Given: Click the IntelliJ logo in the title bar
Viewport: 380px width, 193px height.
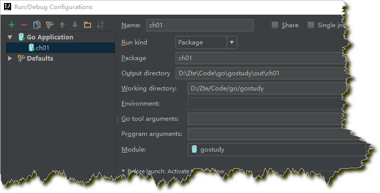Looking at the screenshot, I should pyautogui.click(x=8, y=7).
